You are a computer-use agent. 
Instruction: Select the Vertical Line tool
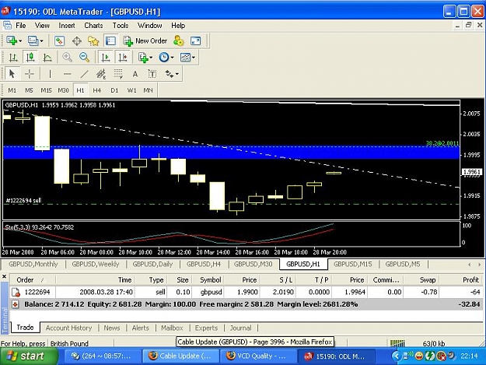(50, 74)
